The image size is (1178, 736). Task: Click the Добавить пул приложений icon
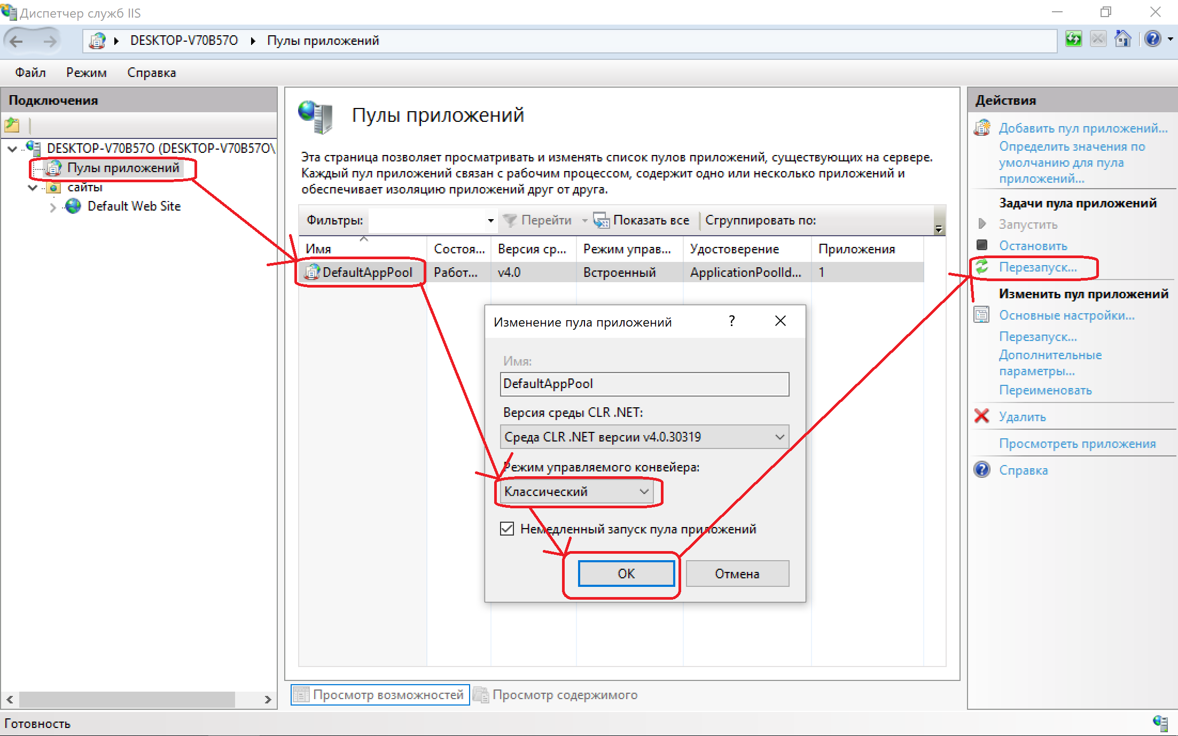982,128
